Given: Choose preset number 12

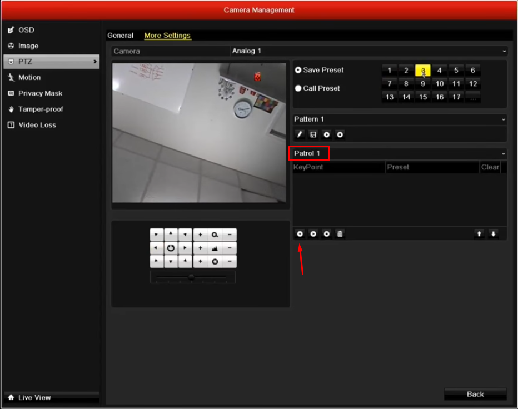Looking at the screenshot, I should (473, 84).
